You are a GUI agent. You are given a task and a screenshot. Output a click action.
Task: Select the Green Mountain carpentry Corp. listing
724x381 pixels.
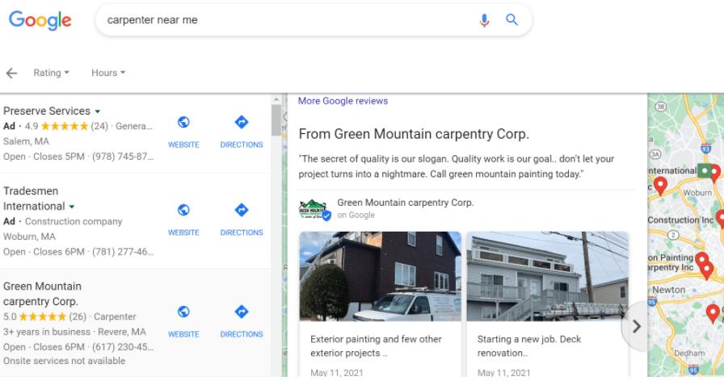coord(42,293)
